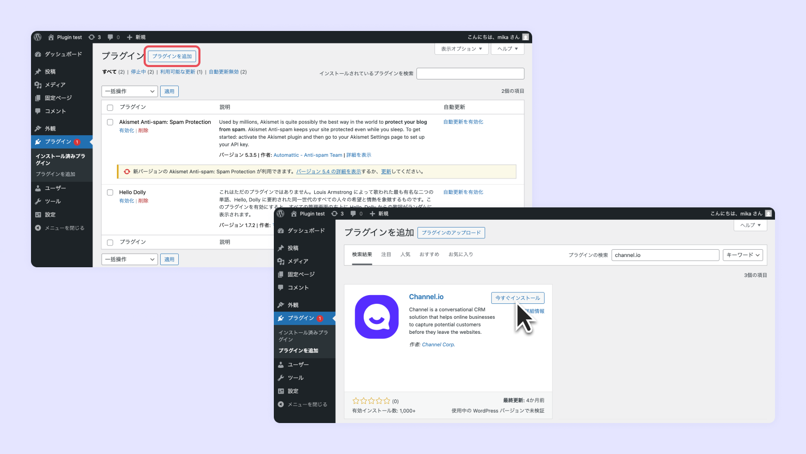Open top 一括操作 bulk action dropdown
The image size is (806, 454).
tap(129, 91)
